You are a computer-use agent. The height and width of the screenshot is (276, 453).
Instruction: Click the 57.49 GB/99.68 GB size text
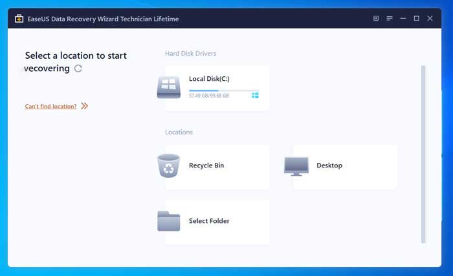[x=209, y=96]
